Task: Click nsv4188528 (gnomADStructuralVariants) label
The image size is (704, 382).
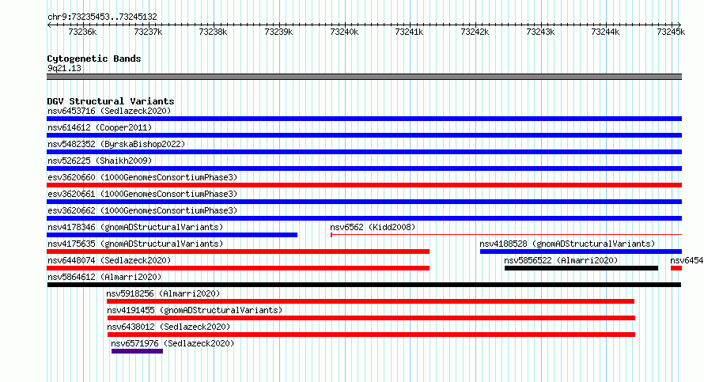Action: 567,244
